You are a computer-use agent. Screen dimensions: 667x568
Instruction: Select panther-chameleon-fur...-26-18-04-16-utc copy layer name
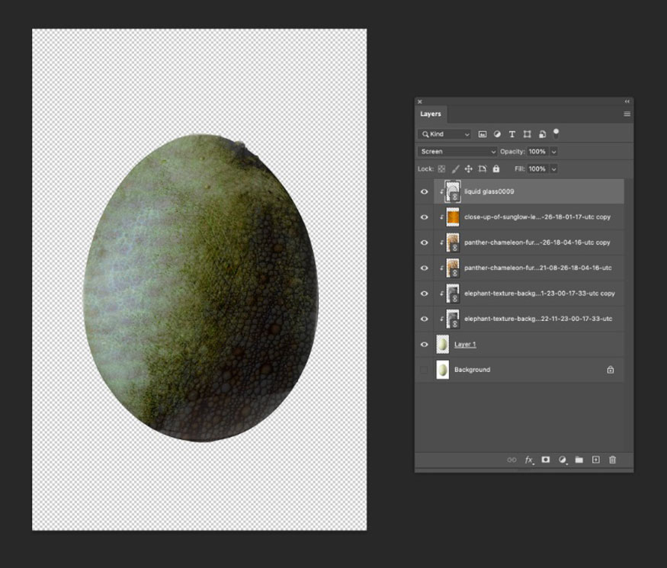click(x=537, y=242)
